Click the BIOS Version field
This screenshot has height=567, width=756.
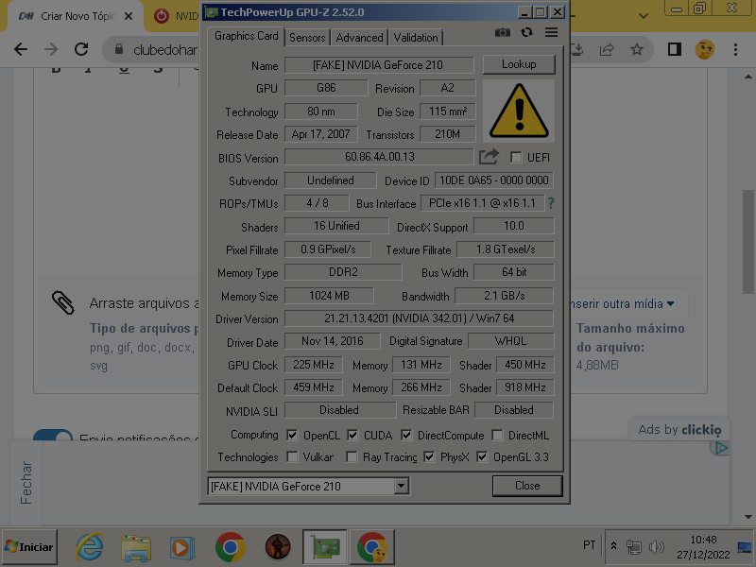point(379,157)
